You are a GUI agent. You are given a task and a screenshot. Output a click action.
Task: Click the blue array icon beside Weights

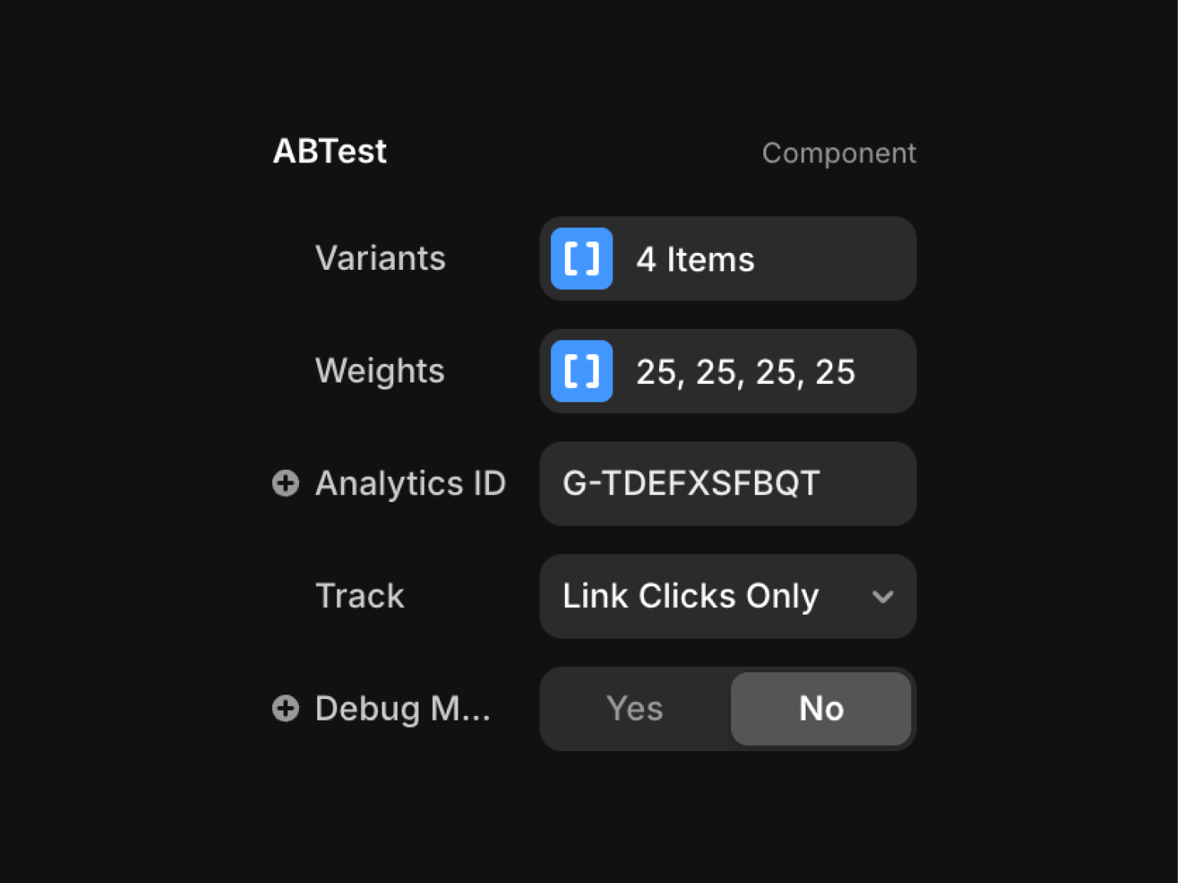[582, 372]
